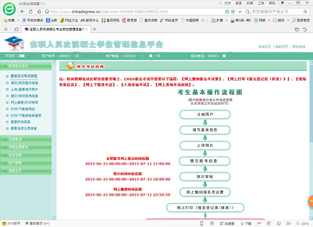Click the 注册用户 flowchart step
Viewport: 313px width, 227px height.
205,115
